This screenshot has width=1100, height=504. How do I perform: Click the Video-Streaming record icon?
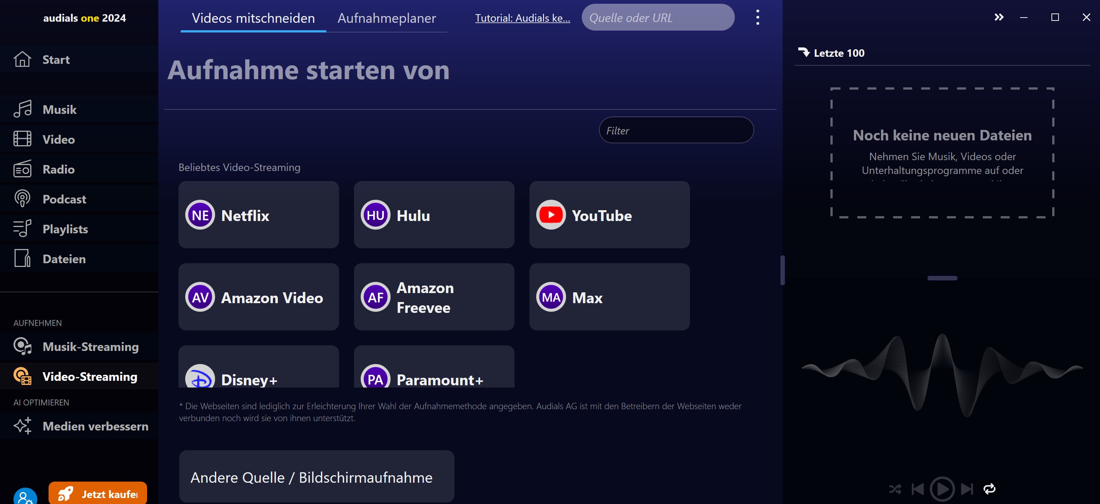click(22, 376)
